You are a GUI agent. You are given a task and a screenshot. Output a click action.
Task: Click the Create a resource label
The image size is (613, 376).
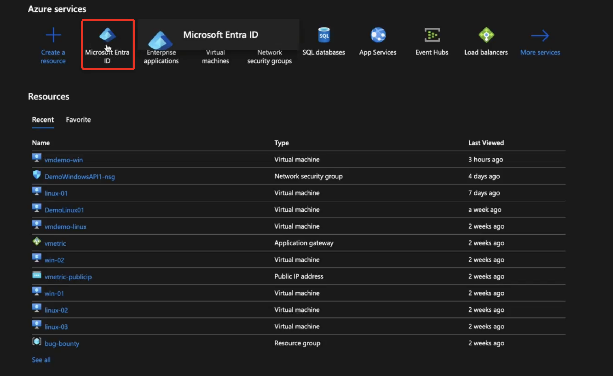53,57
